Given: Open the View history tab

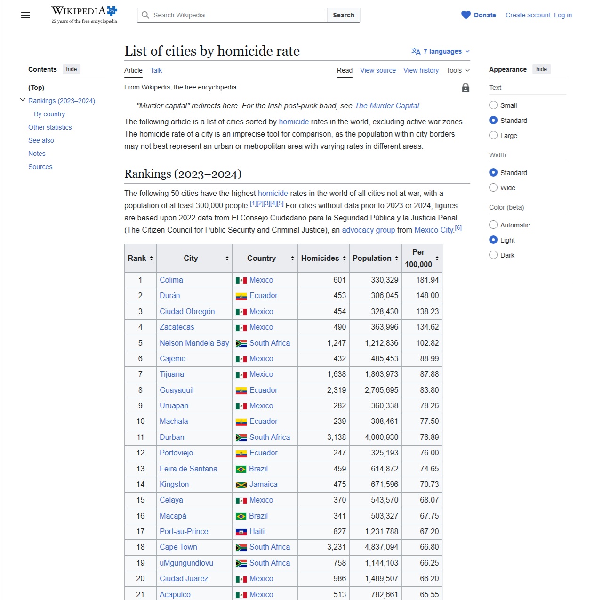Looking at the screenshot, I should coord(421,70).
